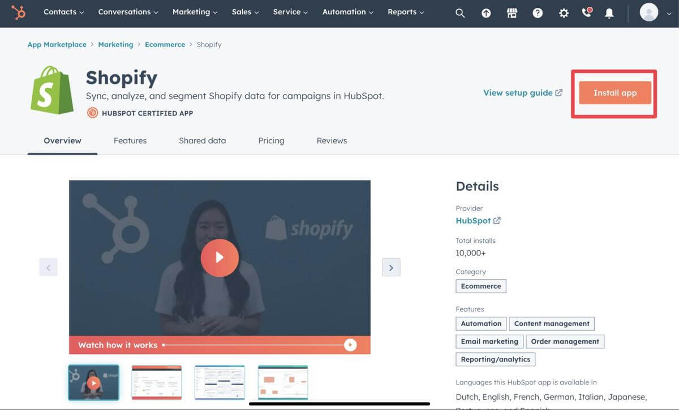Click the Order management feature tag

pyautogui.click(x=565, y=341)
